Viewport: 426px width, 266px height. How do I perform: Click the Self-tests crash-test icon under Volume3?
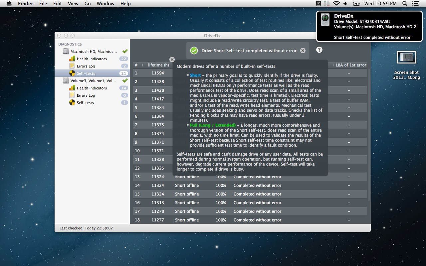click(x=72, y=103)
